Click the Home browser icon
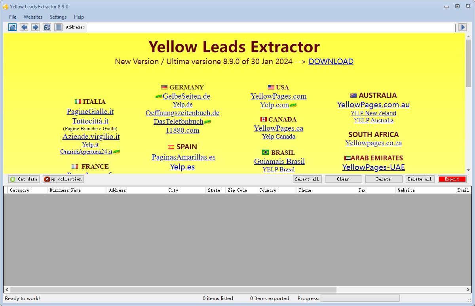 [x=13, y=27]
